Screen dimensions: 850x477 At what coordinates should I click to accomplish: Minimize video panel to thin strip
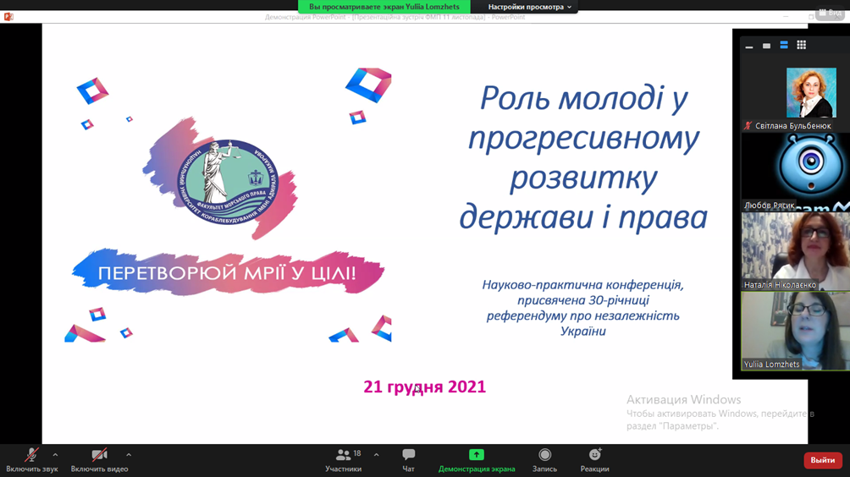click(749, 46)
